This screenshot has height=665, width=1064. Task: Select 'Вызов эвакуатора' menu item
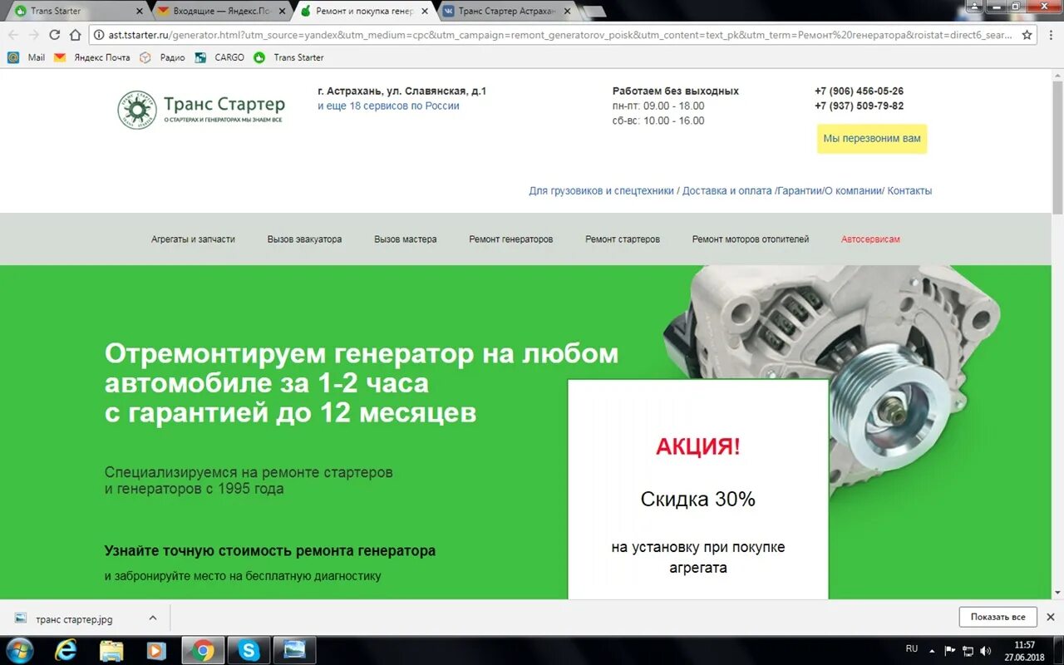304,239
